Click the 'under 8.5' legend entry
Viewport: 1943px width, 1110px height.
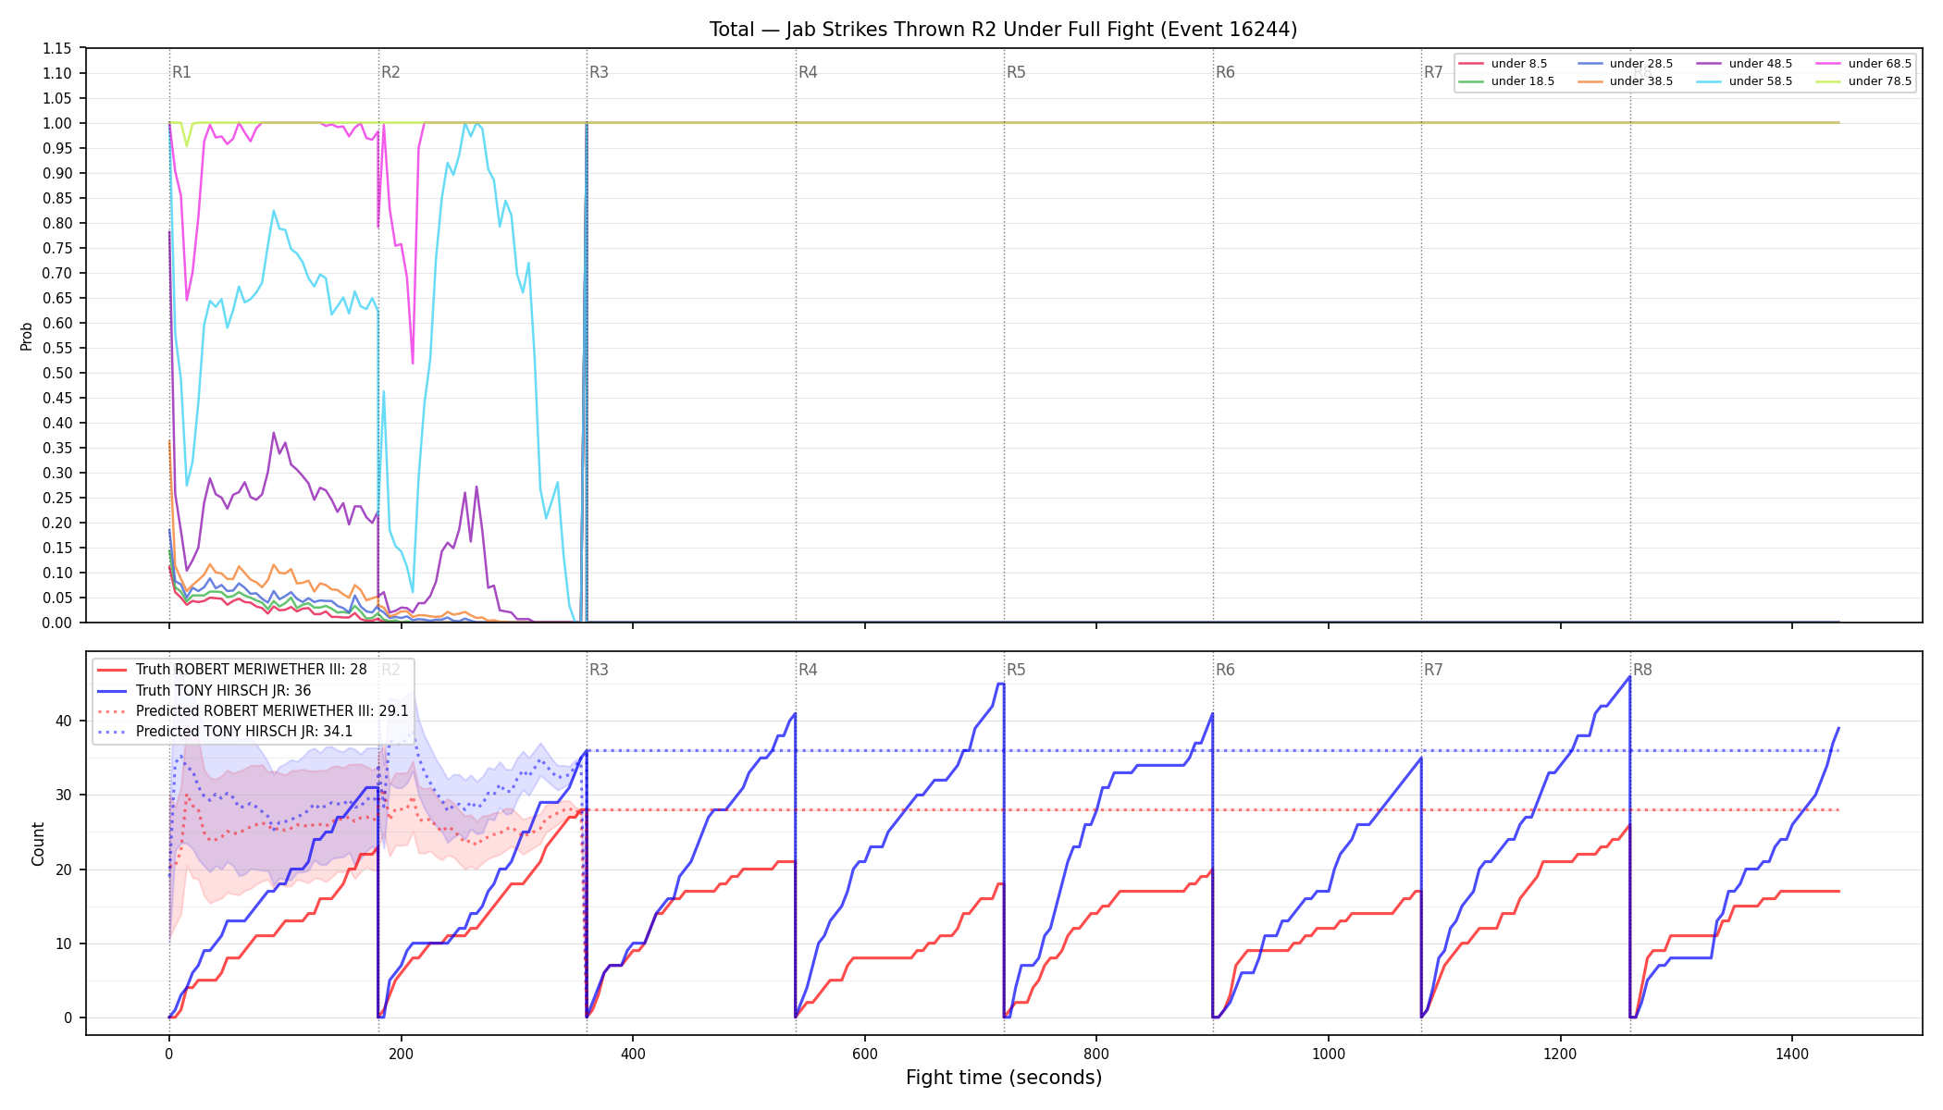tap(1503, 64)
